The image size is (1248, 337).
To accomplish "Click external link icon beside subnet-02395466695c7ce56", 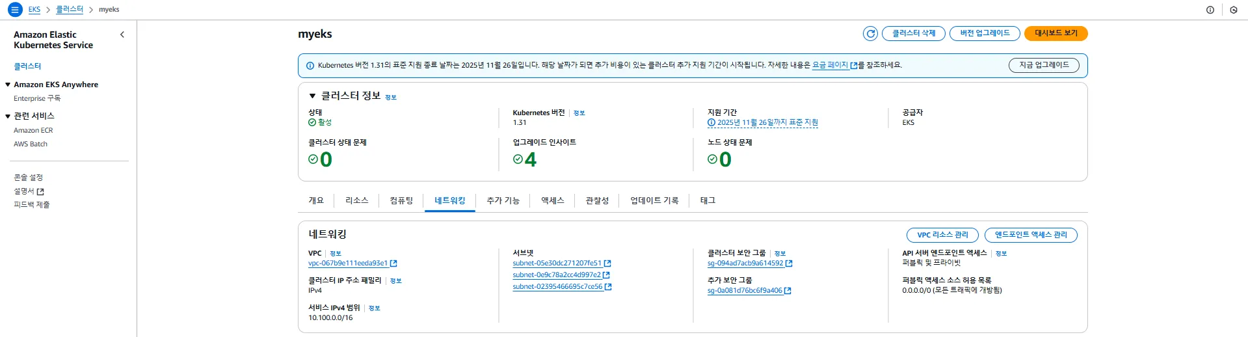I will [608, 287].
